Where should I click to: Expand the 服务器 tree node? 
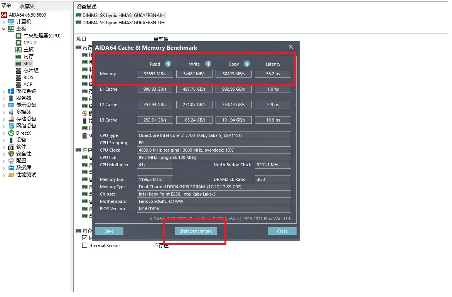click(3, 98)
